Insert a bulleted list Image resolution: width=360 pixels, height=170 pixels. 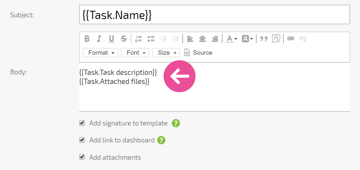point(151,39)
